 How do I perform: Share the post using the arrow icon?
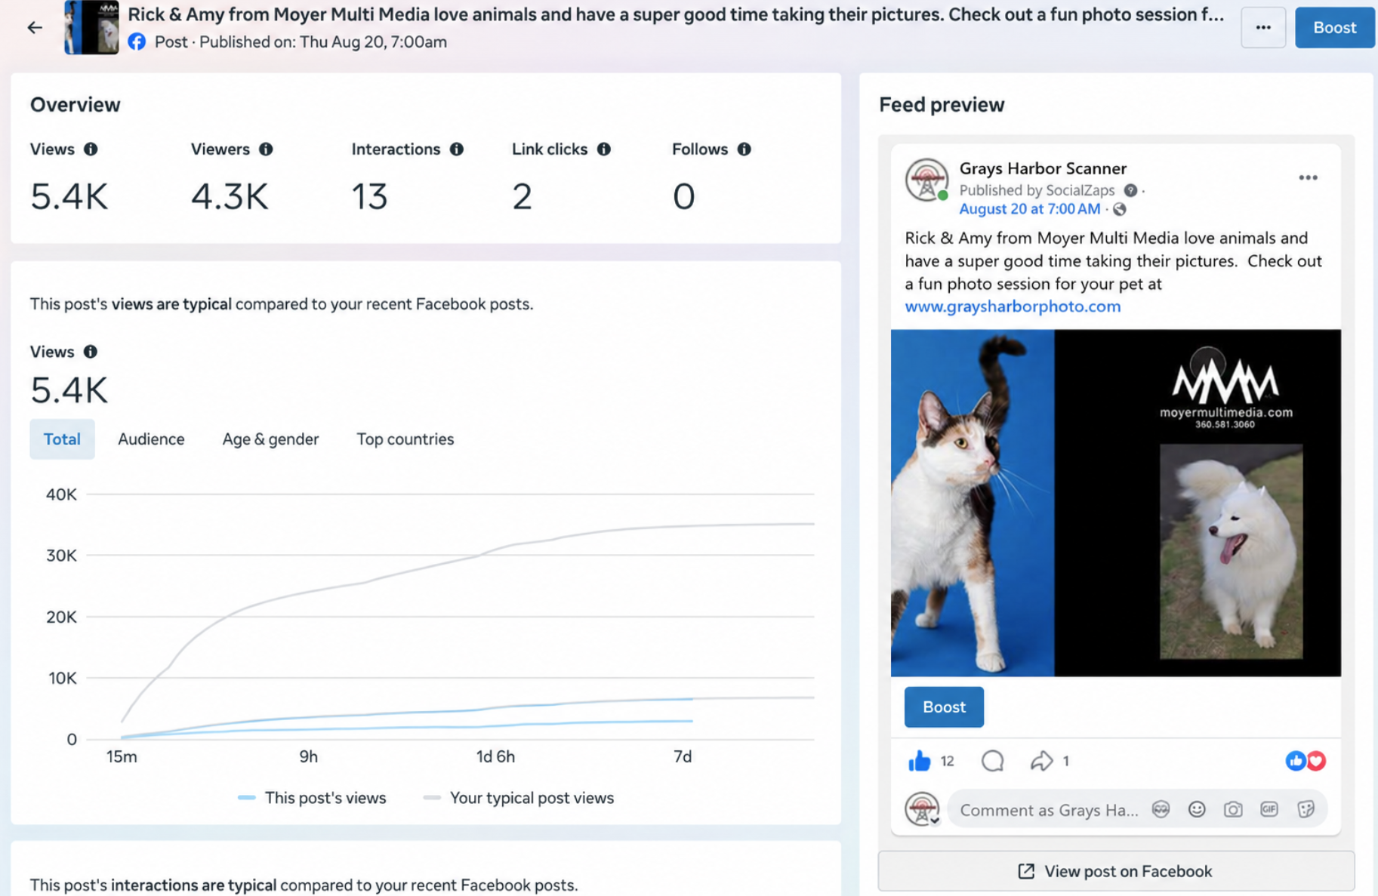pos(1041,761)
